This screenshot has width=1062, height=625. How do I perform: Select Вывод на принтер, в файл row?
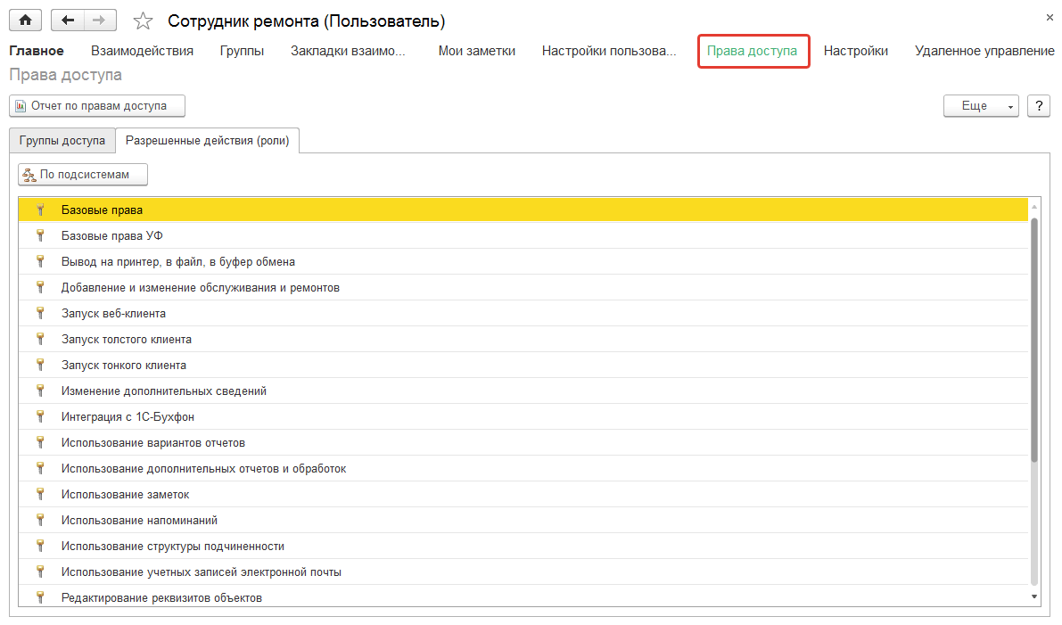(523, 261)
